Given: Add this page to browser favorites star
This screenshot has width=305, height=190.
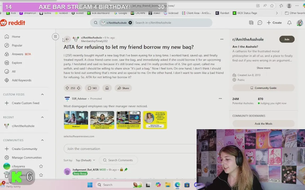Looking at the screenshot, I should (272, 6).
